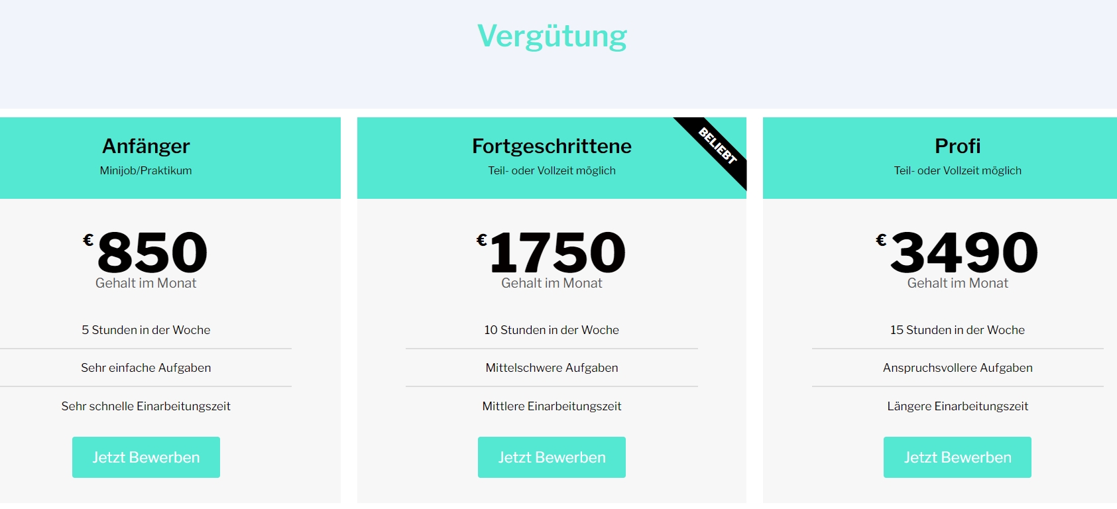Click Jetzt Bewerben under Anfänger plan
This screenshot has width=1117, height=509.
click(146, 457)
